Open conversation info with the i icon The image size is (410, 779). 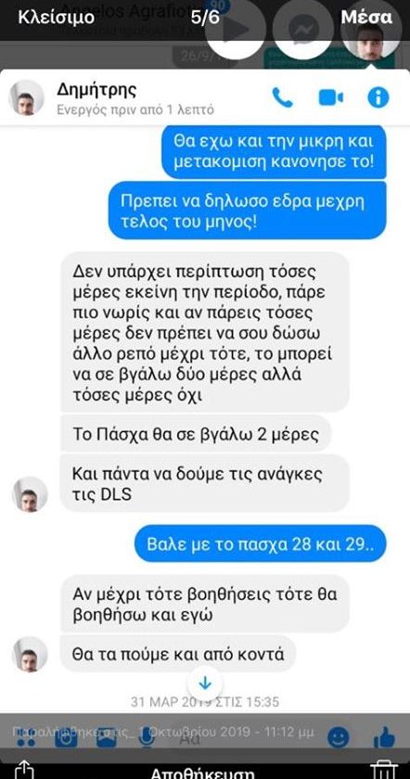tap(378, 97)
